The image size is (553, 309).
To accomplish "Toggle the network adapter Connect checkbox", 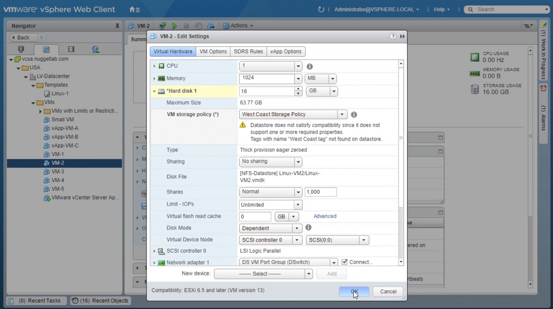I will click(x=344, y=262).
